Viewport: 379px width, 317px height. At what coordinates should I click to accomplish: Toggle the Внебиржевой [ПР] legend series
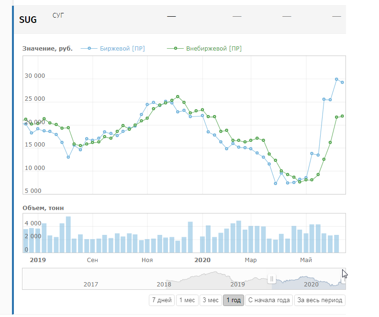[x=214, y=48]
